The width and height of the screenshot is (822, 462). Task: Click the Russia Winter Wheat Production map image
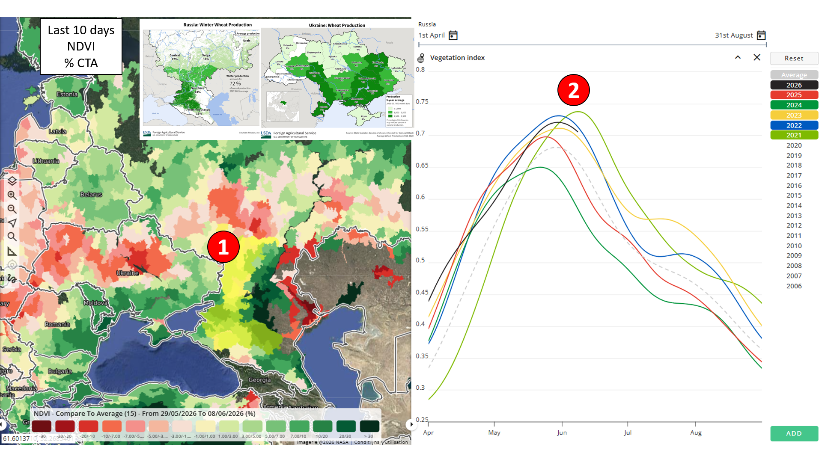pos(200,80)
